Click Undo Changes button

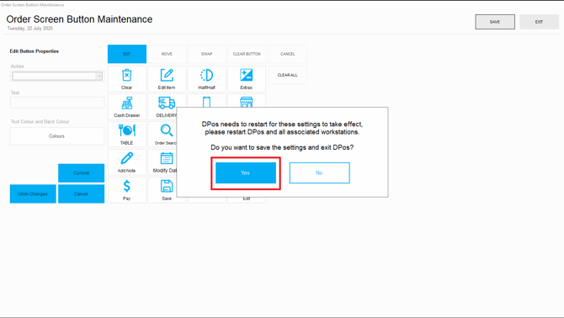33,194
